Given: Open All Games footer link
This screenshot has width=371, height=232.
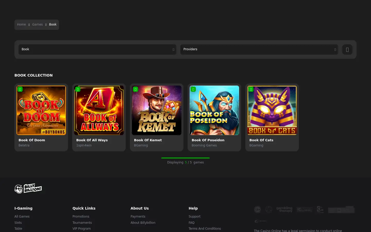Looking at the screenshot, I should (22, 217).
